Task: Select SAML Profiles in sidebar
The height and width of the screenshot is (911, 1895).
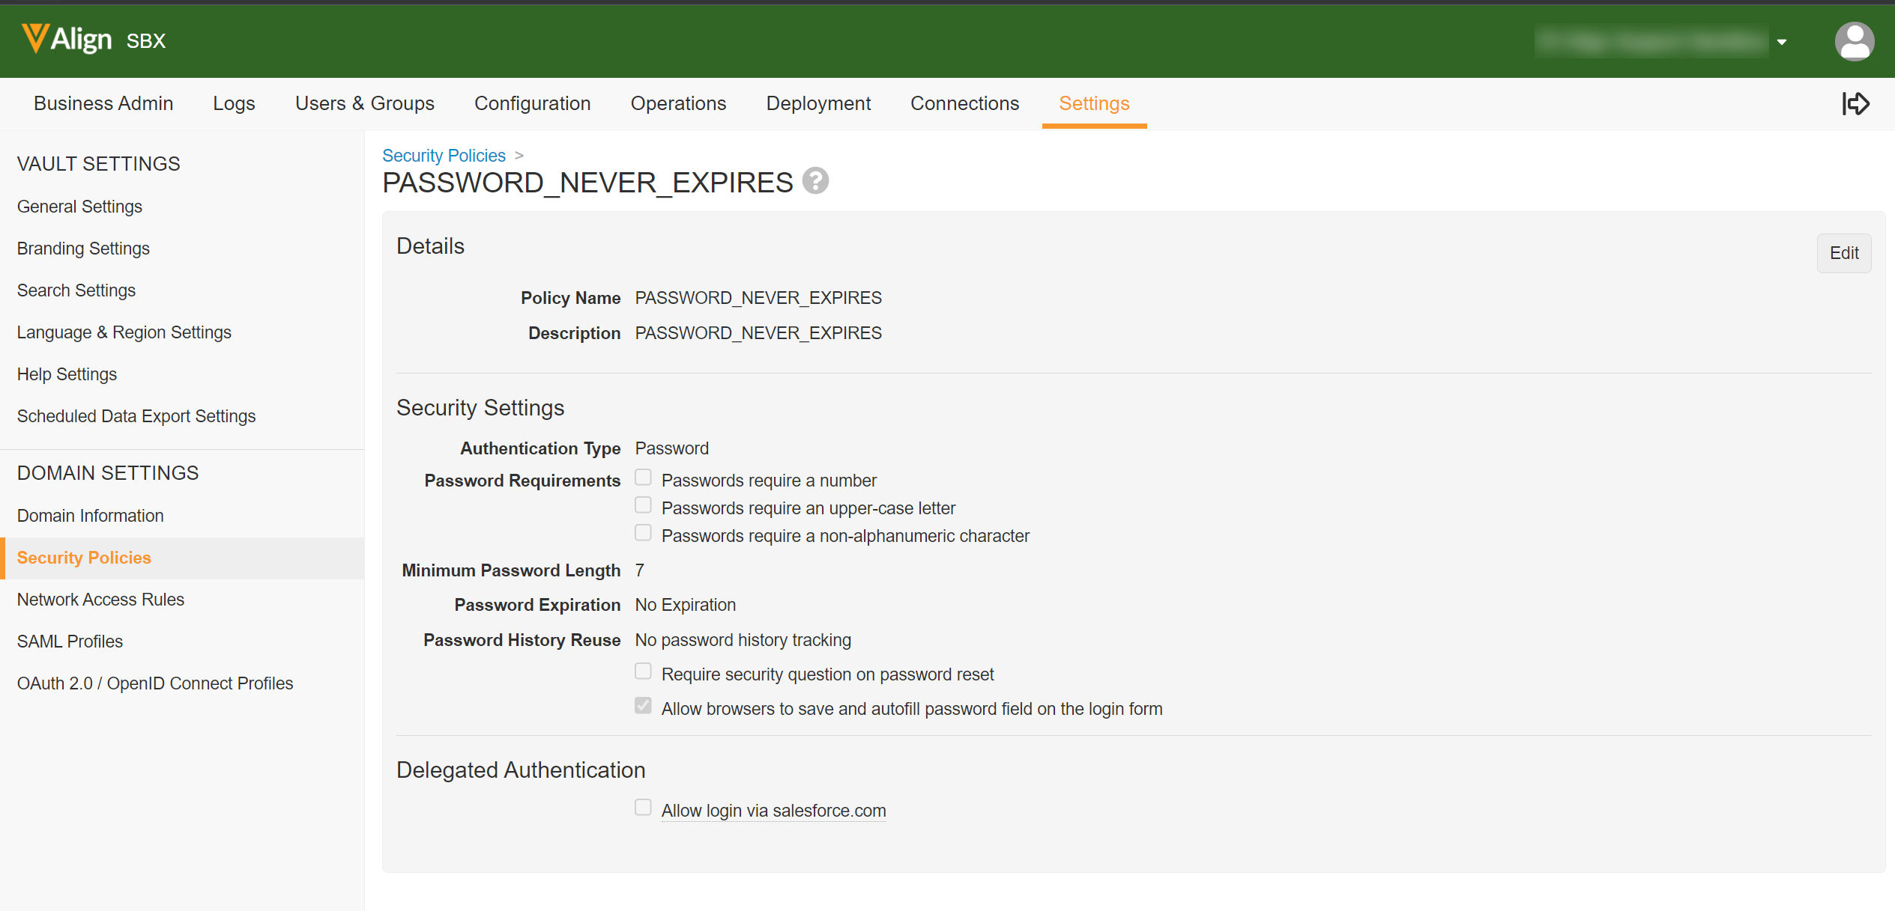Action: click(x=70, y=642)
